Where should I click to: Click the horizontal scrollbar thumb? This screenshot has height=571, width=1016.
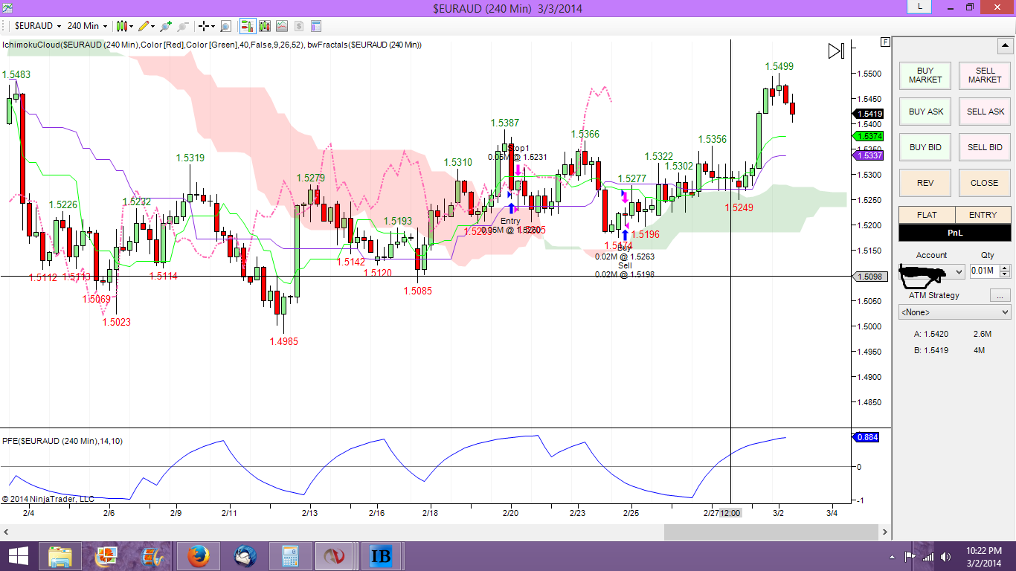(x=771, y=532)
